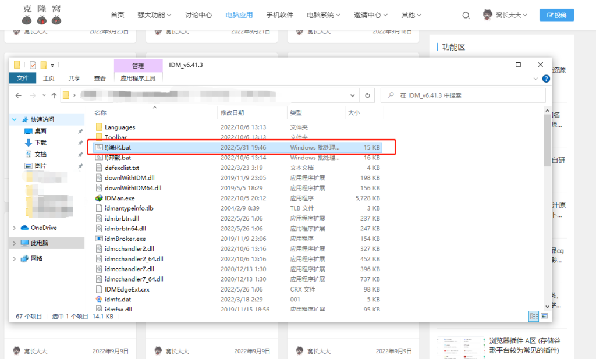
Task: Open the address bar history dropdown
Action: click(352, 95)
